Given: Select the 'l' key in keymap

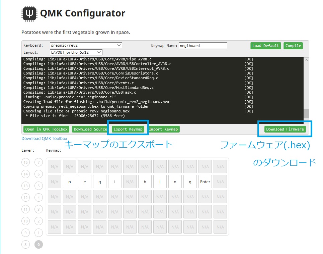Looking at the screenshot, I should point(160,182).
